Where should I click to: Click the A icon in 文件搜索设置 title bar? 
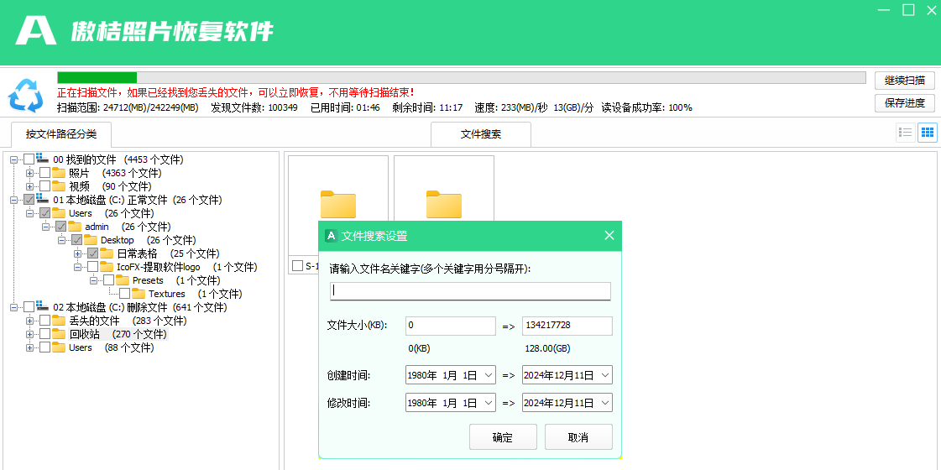331,235
